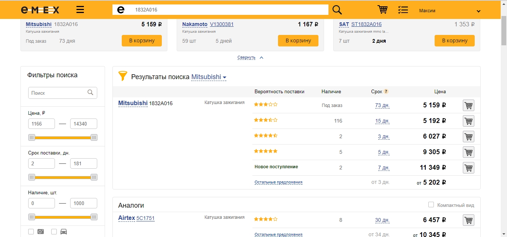Viewport: 507px width, 237px height.
Task: Open the shopping cart in header
Action: [382, 10]
